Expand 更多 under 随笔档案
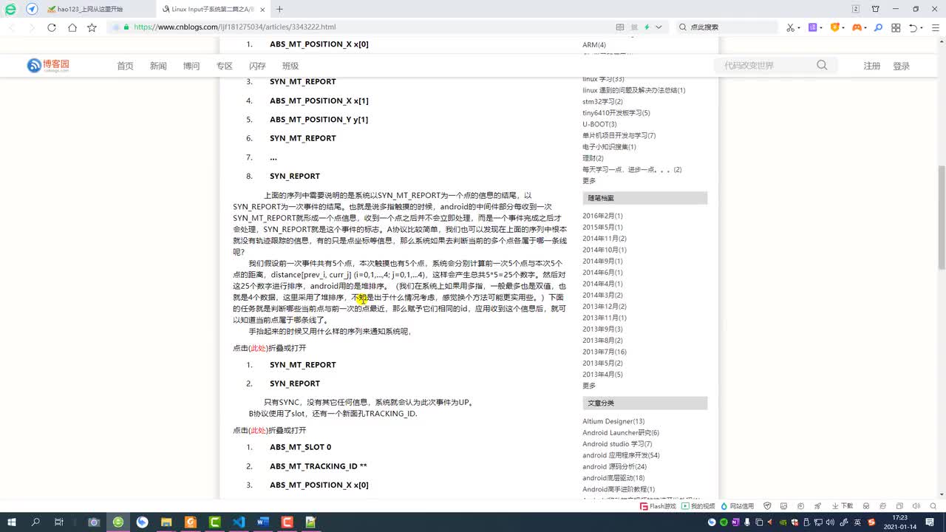Viewport: 946px width, 532px height. [589, 386]
